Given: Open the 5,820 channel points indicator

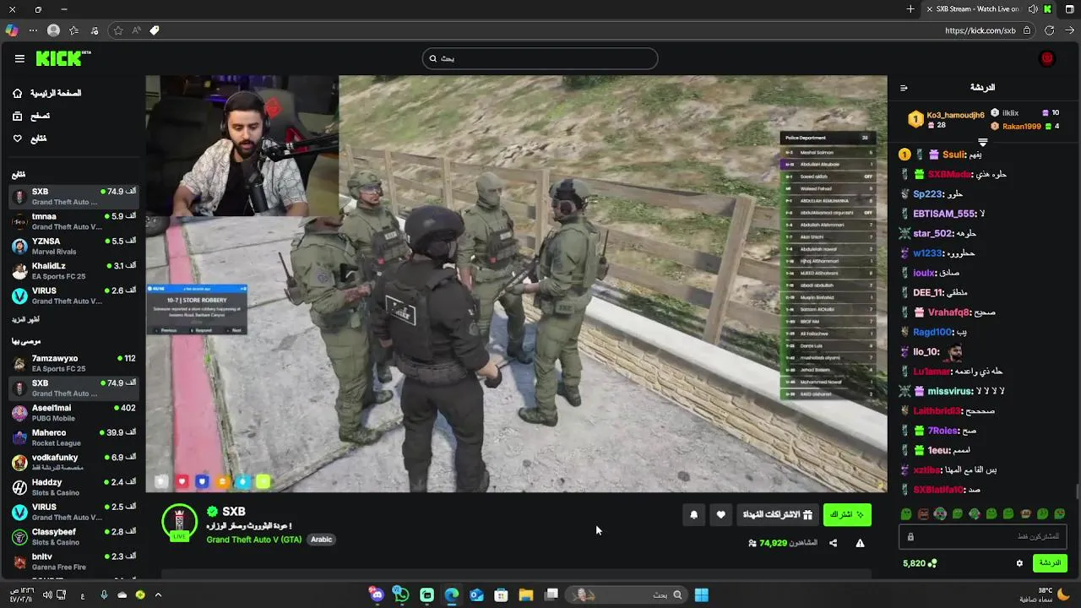Looking at the screenshot, I should pos(920,563).
